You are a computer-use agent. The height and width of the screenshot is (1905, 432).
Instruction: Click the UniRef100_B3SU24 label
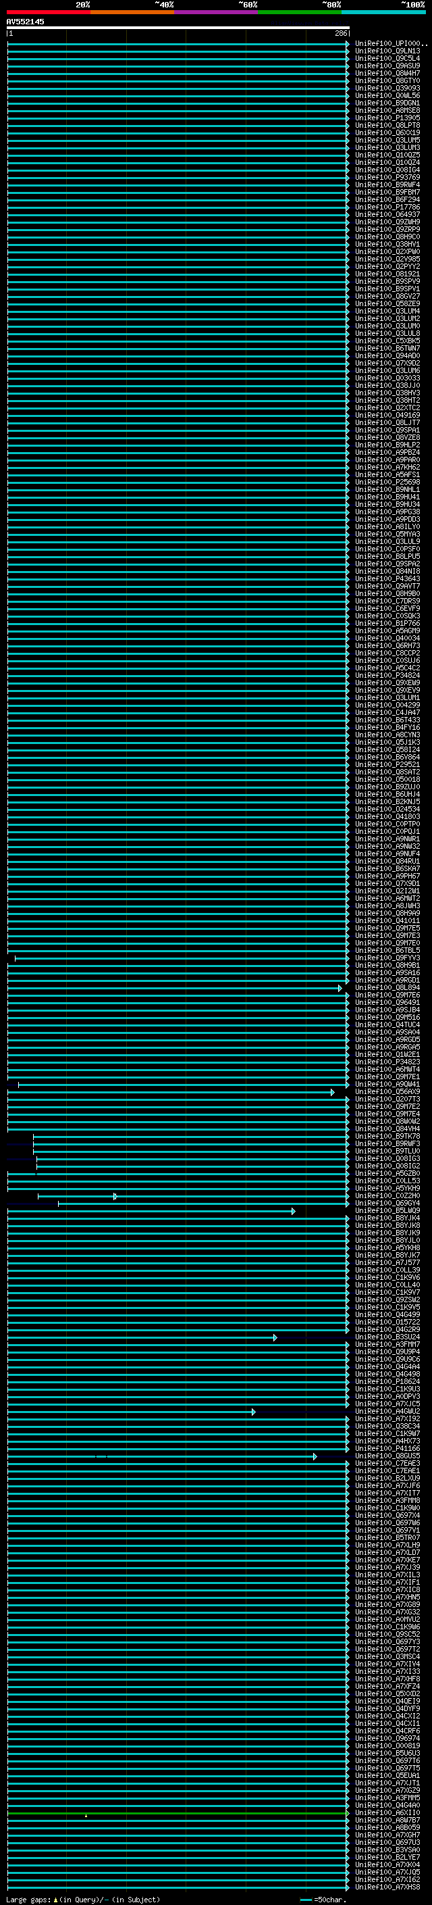[387, 1336]
